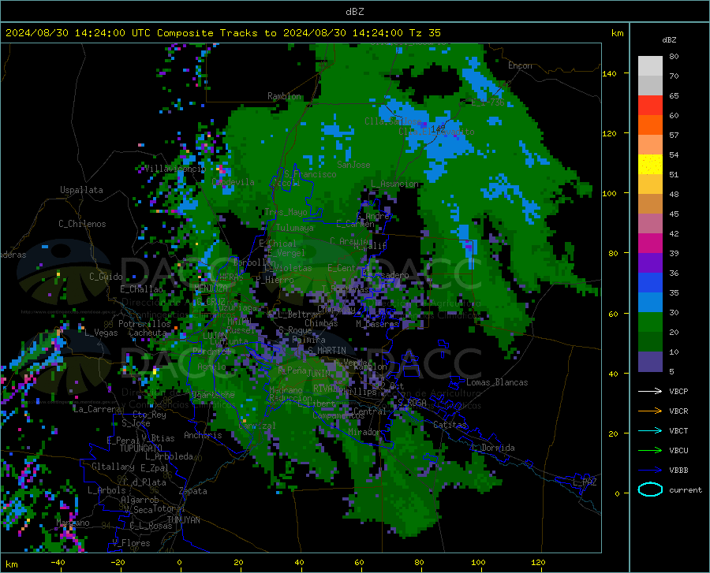Select the red 65-60 dBZ color swatch

[x=650, y=106]
